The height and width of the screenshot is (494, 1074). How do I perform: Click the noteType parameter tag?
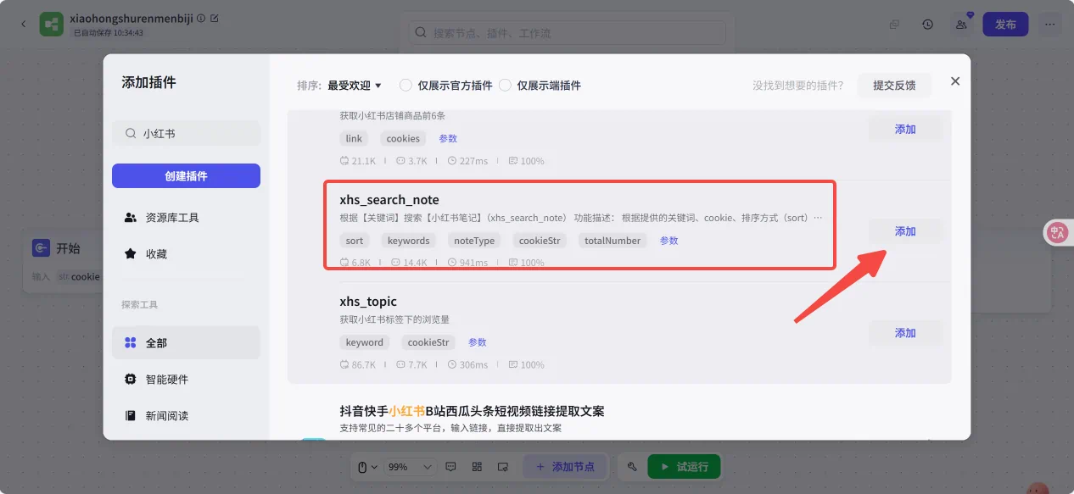[x=474, y=241]
